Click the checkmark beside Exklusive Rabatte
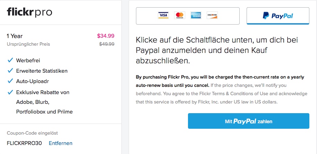Screen dimensions: 317x154 (x=10, y=92)
